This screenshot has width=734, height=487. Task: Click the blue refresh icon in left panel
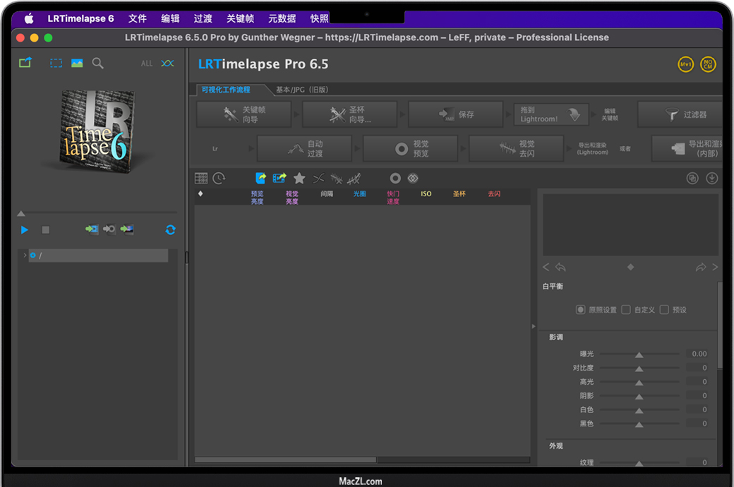point(170,229)
